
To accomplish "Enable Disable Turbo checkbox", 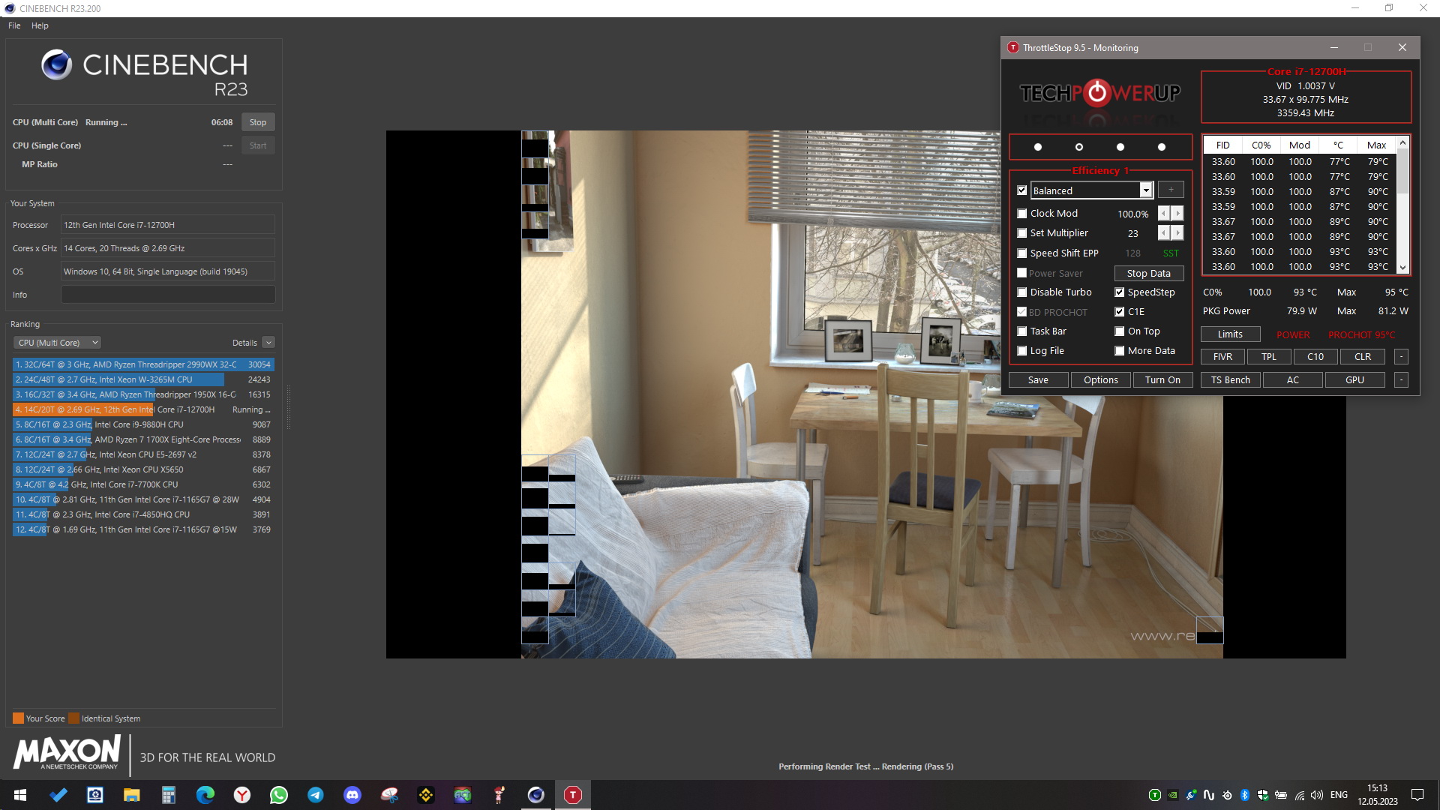I will click(x=1021, y=292).
